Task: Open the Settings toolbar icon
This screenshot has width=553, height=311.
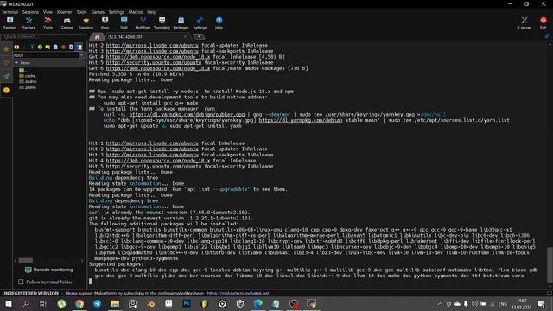Action: 200,23
